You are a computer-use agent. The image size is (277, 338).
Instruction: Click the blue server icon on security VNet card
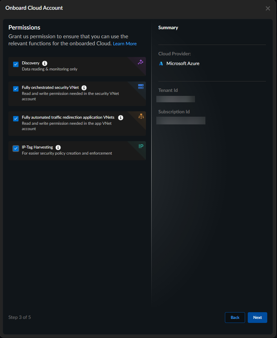pyautogui.click(x=141, y=87)
